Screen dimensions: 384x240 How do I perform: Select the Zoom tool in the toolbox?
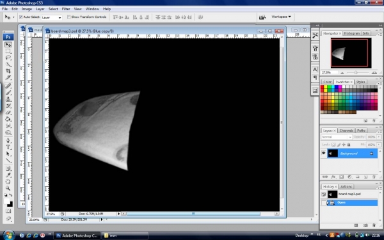tap(8, 188)
